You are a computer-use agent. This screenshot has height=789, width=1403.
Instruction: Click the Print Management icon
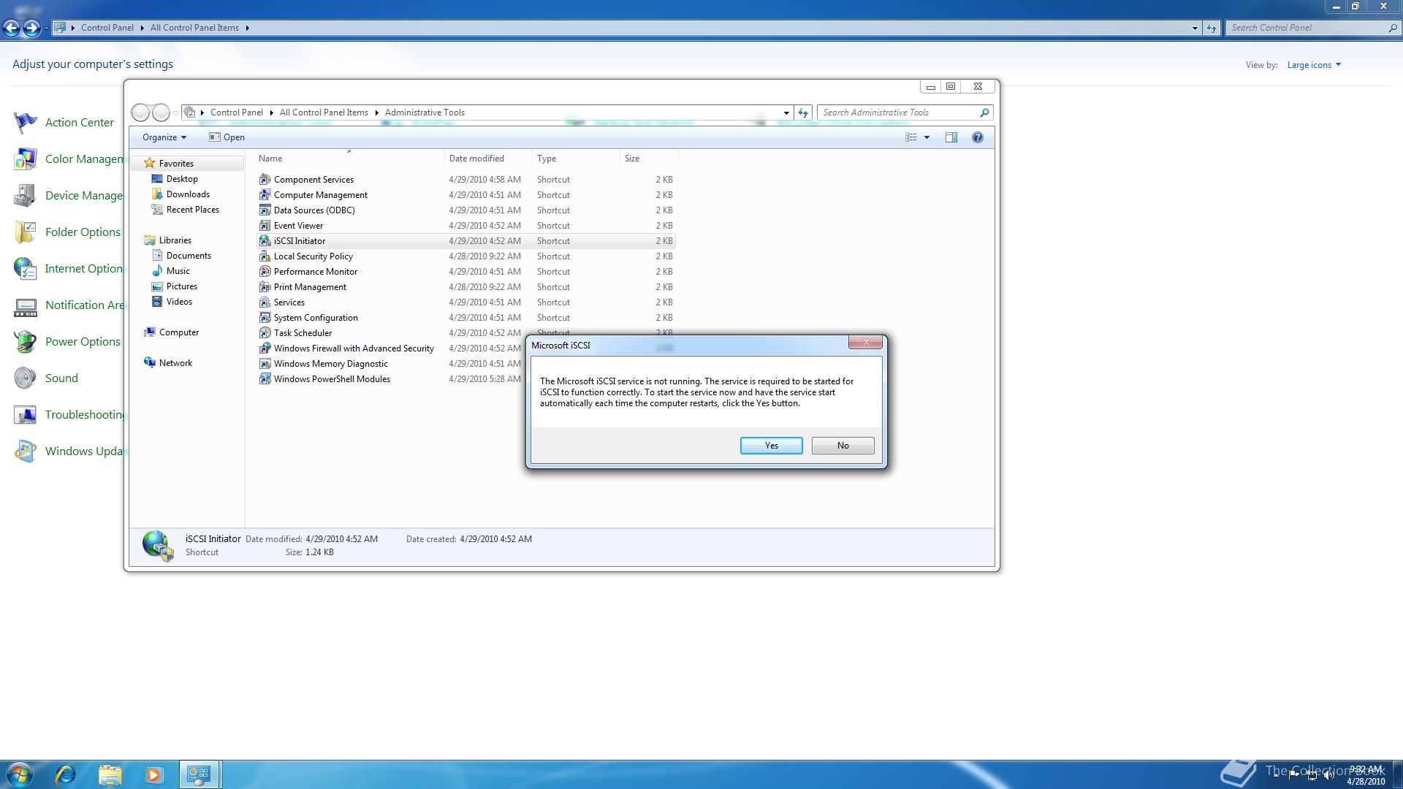click(x=265, y=287)
